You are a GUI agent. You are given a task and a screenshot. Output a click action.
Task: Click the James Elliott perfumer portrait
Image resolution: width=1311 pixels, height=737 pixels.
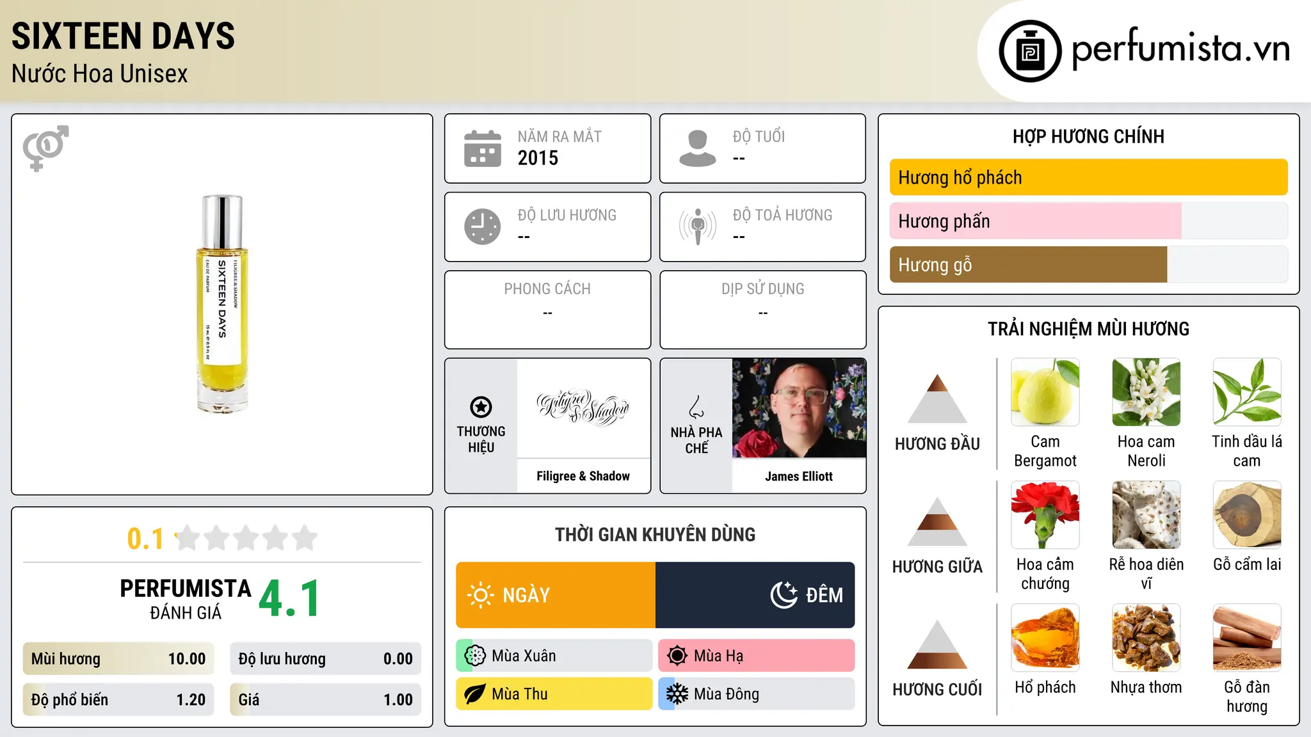click(x=799, y=408)
